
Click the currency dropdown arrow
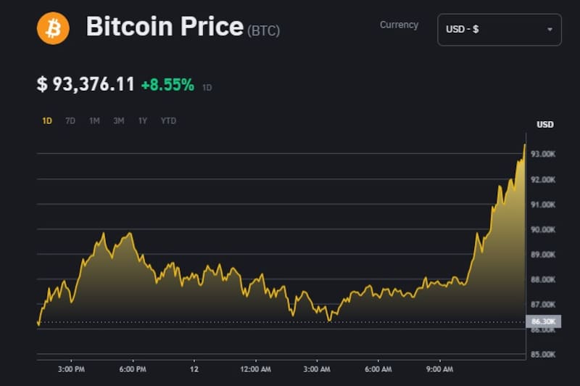coord(550,30)
